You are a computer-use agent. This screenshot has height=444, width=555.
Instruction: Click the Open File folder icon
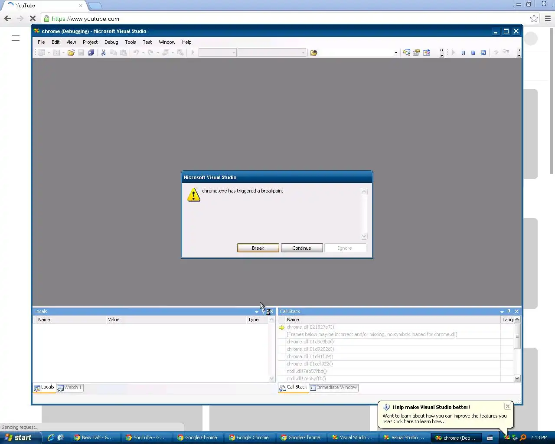(71, 52)
